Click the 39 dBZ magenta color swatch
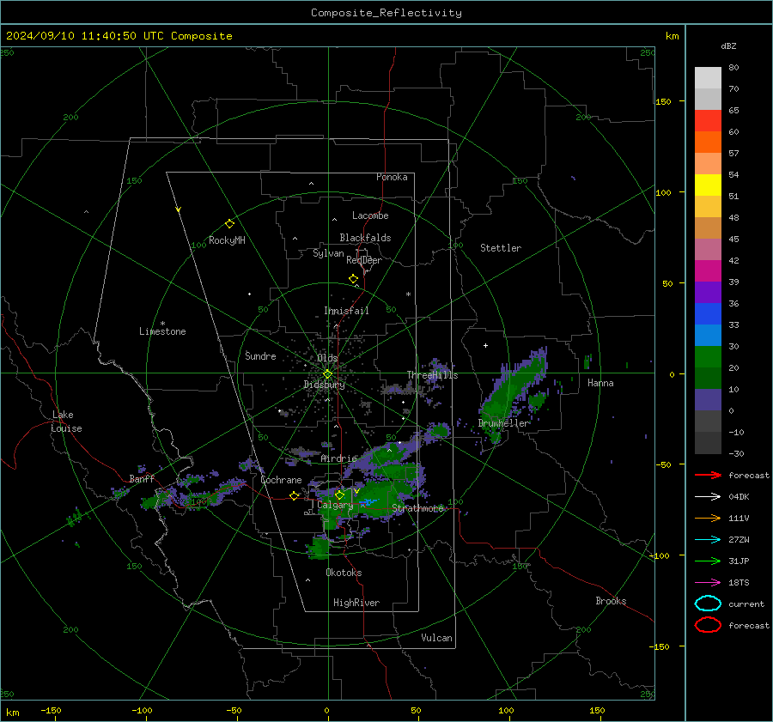 tap(708, 271)
